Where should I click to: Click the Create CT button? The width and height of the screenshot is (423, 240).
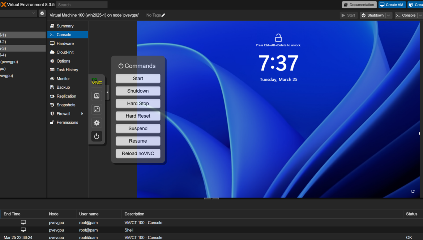(415, 5)
